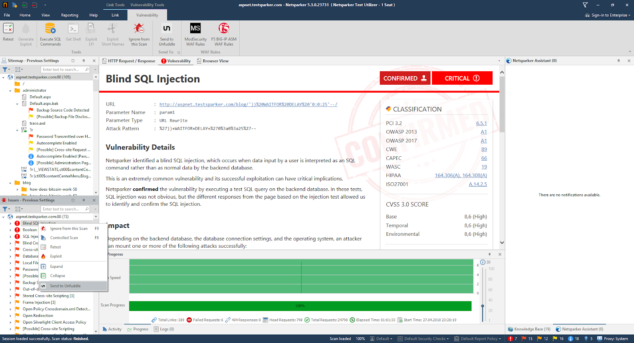
Task: Adjust the scan speed vertical slider
Action: (x=482, y=306)
